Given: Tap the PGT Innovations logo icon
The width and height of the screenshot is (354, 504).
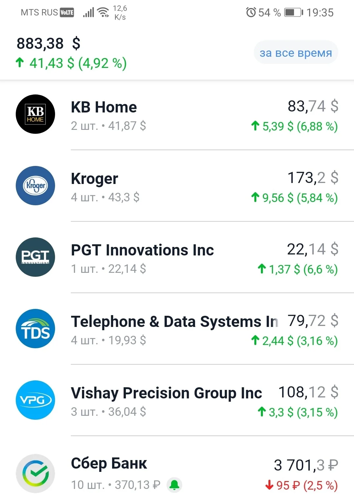Looking at the screenshot, I should 35,257.
